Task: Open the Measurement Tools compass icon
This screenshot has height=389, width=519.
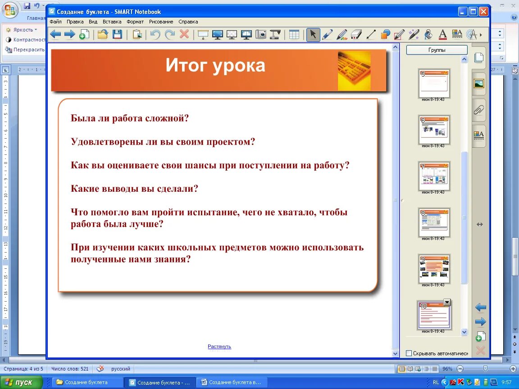Action: (472, 34)
